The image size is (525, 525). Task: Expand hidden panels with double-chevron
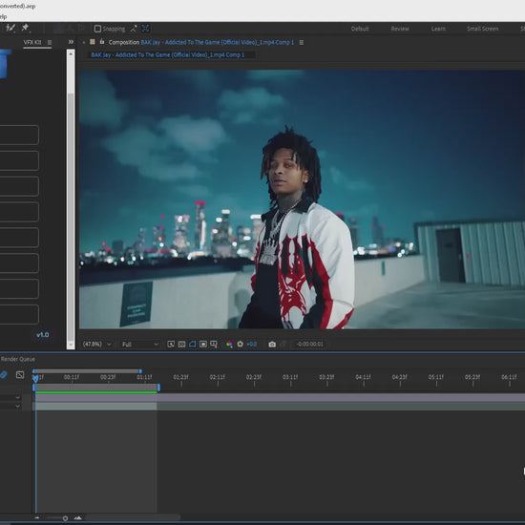coord(71,42)
